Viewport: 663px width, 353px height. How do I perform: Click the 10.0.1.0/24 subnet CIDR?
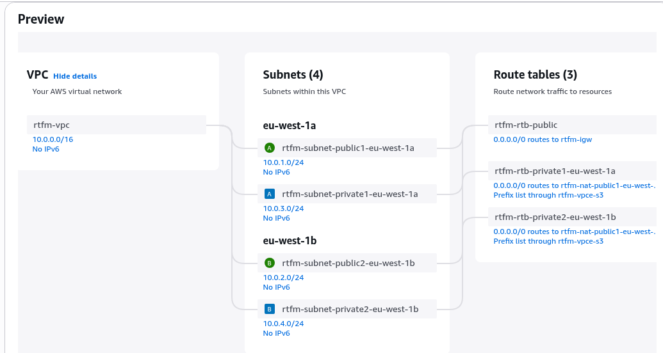tap(283, 162)
